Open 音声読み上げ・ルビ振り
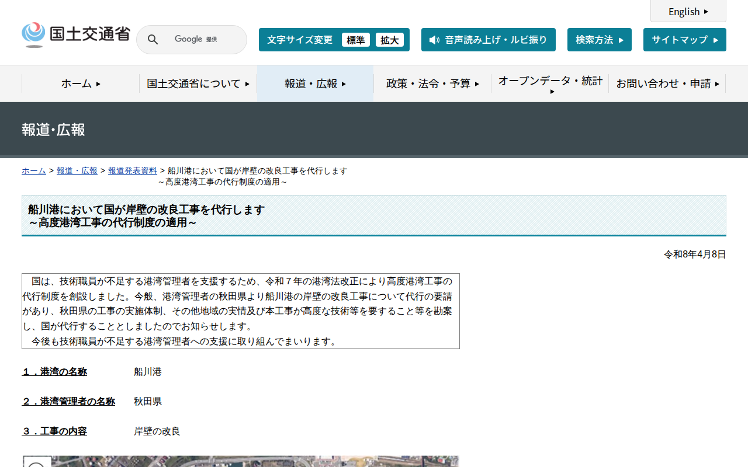Viewport: 748px width, 467px height. click(489, 40)
